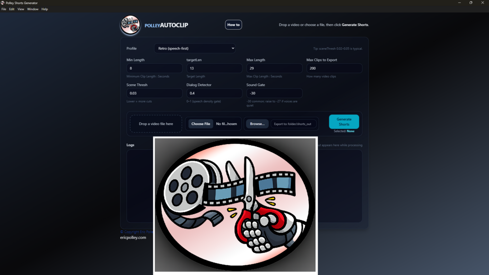Click the POLLEYAUTOCLIP title text
This screenshot has width=489, height=275.
pos(166,25)
